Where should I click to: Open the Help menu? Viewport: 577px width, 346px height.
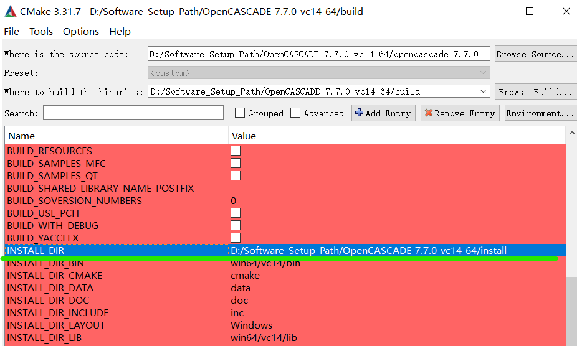(120, 32)
